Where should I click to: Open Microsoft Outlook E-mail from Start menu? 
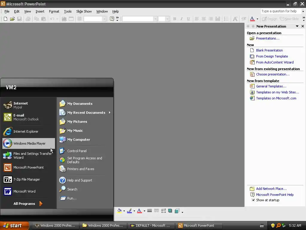(x=28, y=117)
